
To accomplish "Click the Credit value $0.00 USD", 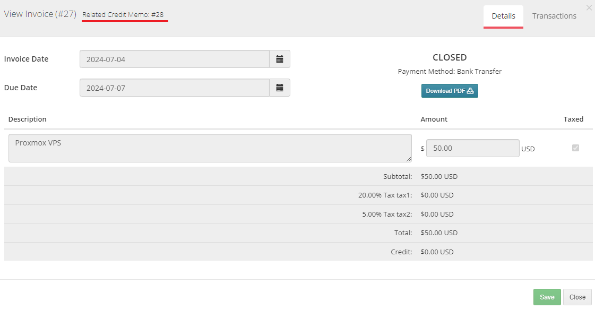I will point(437,252).
